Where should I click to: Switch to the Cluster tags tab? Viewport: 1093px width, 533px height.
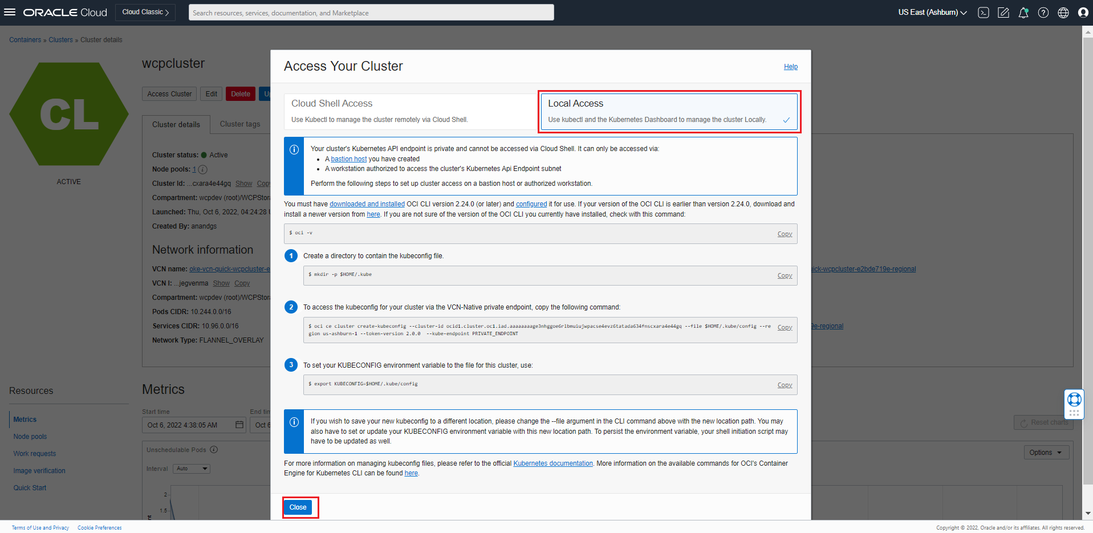(x=240, y=124)
